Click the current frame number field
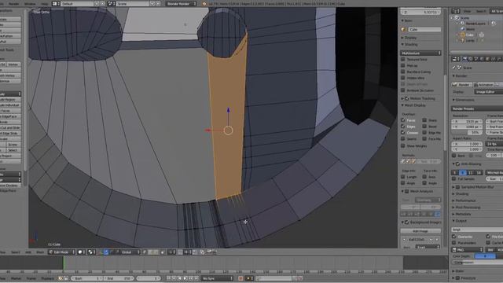The width and height of the screenshot is (503, 283). pos(149,278)
